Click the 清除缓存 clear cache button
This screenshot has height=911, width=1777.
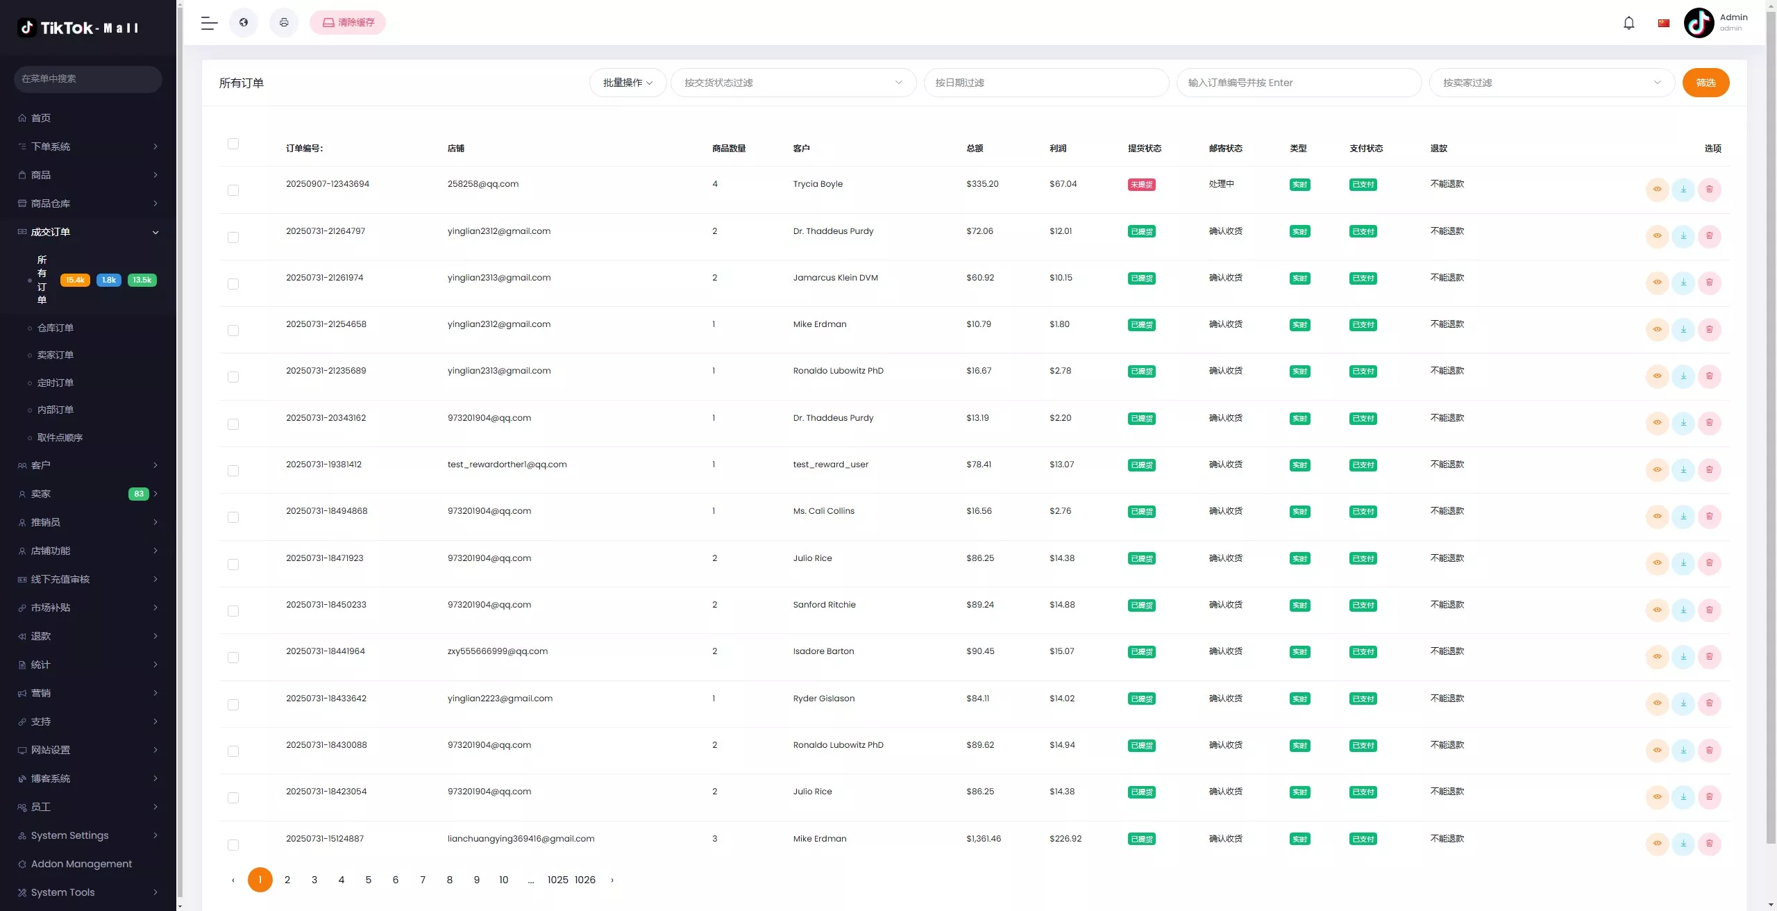coord(348,23)
